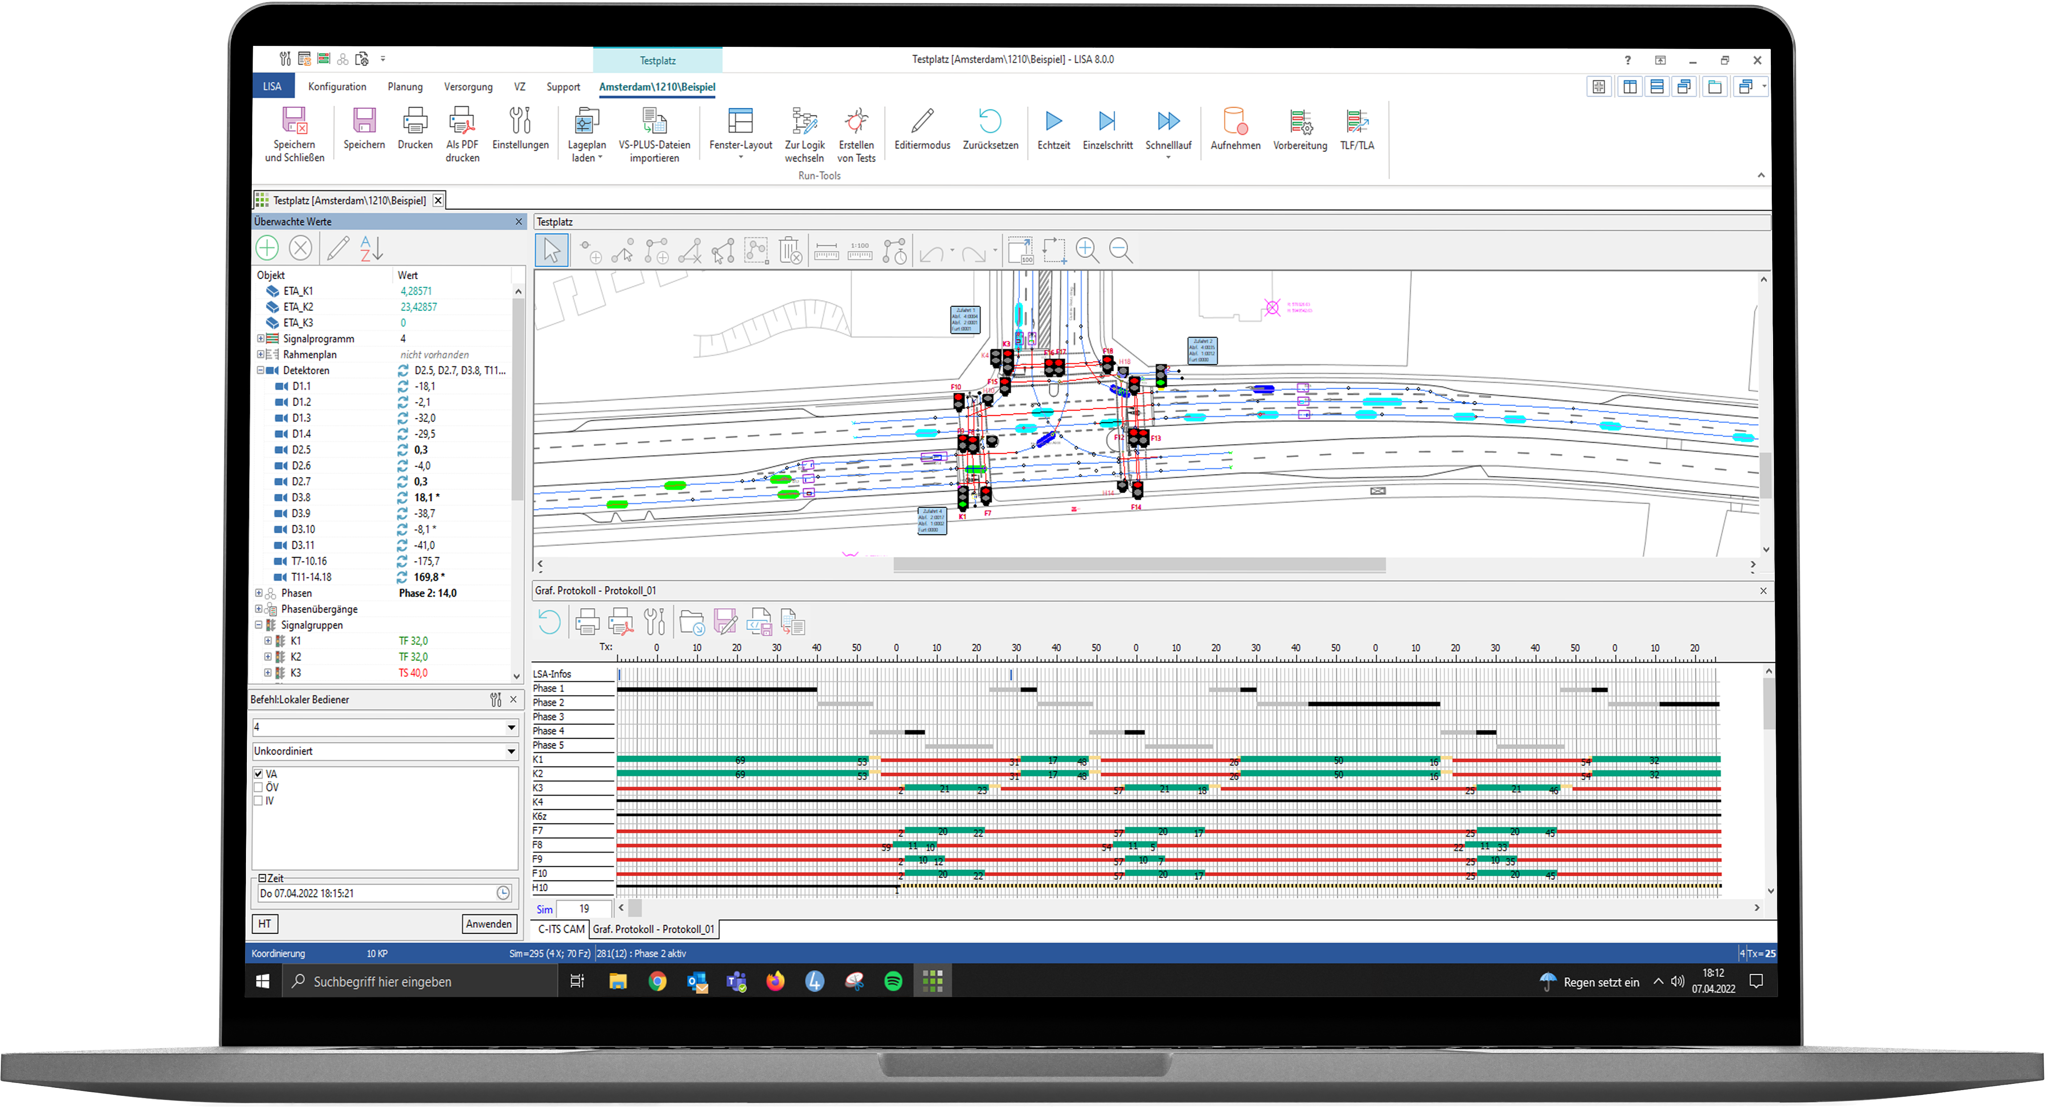Click the Drucken printer icon

[415, 121]
